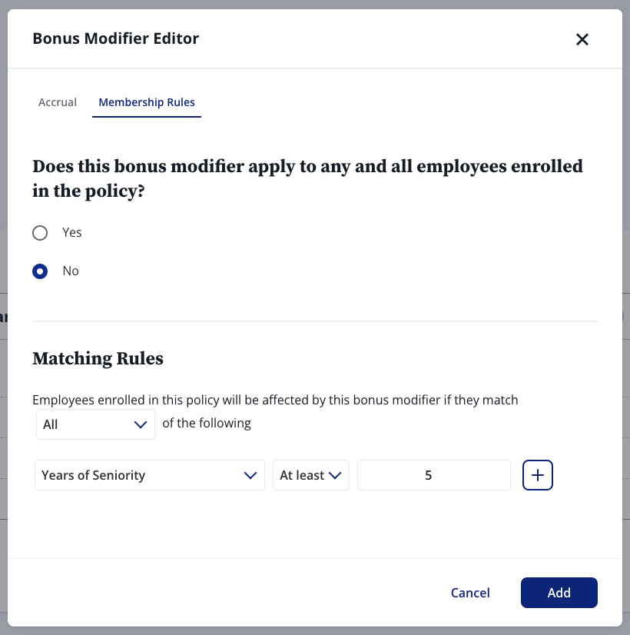
Task: Open the At least comparison dropdown
Action: pyautogui.click(x=310, y=475)
